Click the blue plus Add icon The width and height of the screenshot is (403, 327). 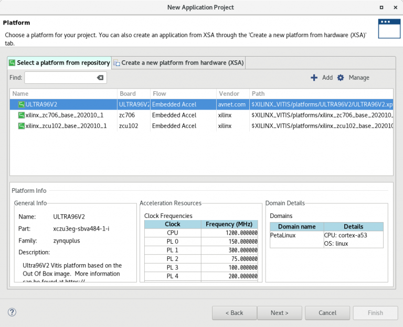(x=314, y=78)
